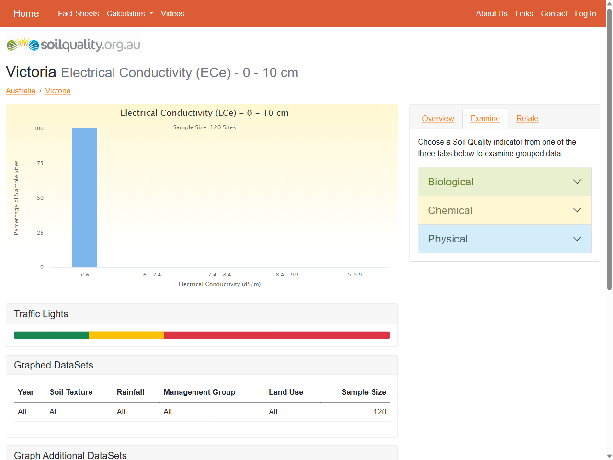Expand the Biological indicators section
The height and width of the screenshot is (460, 613).
click(x=504, y=182)
